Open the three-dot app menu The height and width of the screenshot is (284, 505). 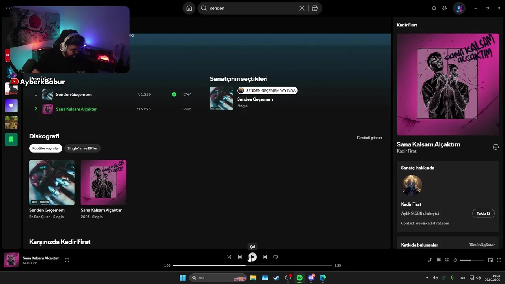pyautogui.click(x=9, y=8)
